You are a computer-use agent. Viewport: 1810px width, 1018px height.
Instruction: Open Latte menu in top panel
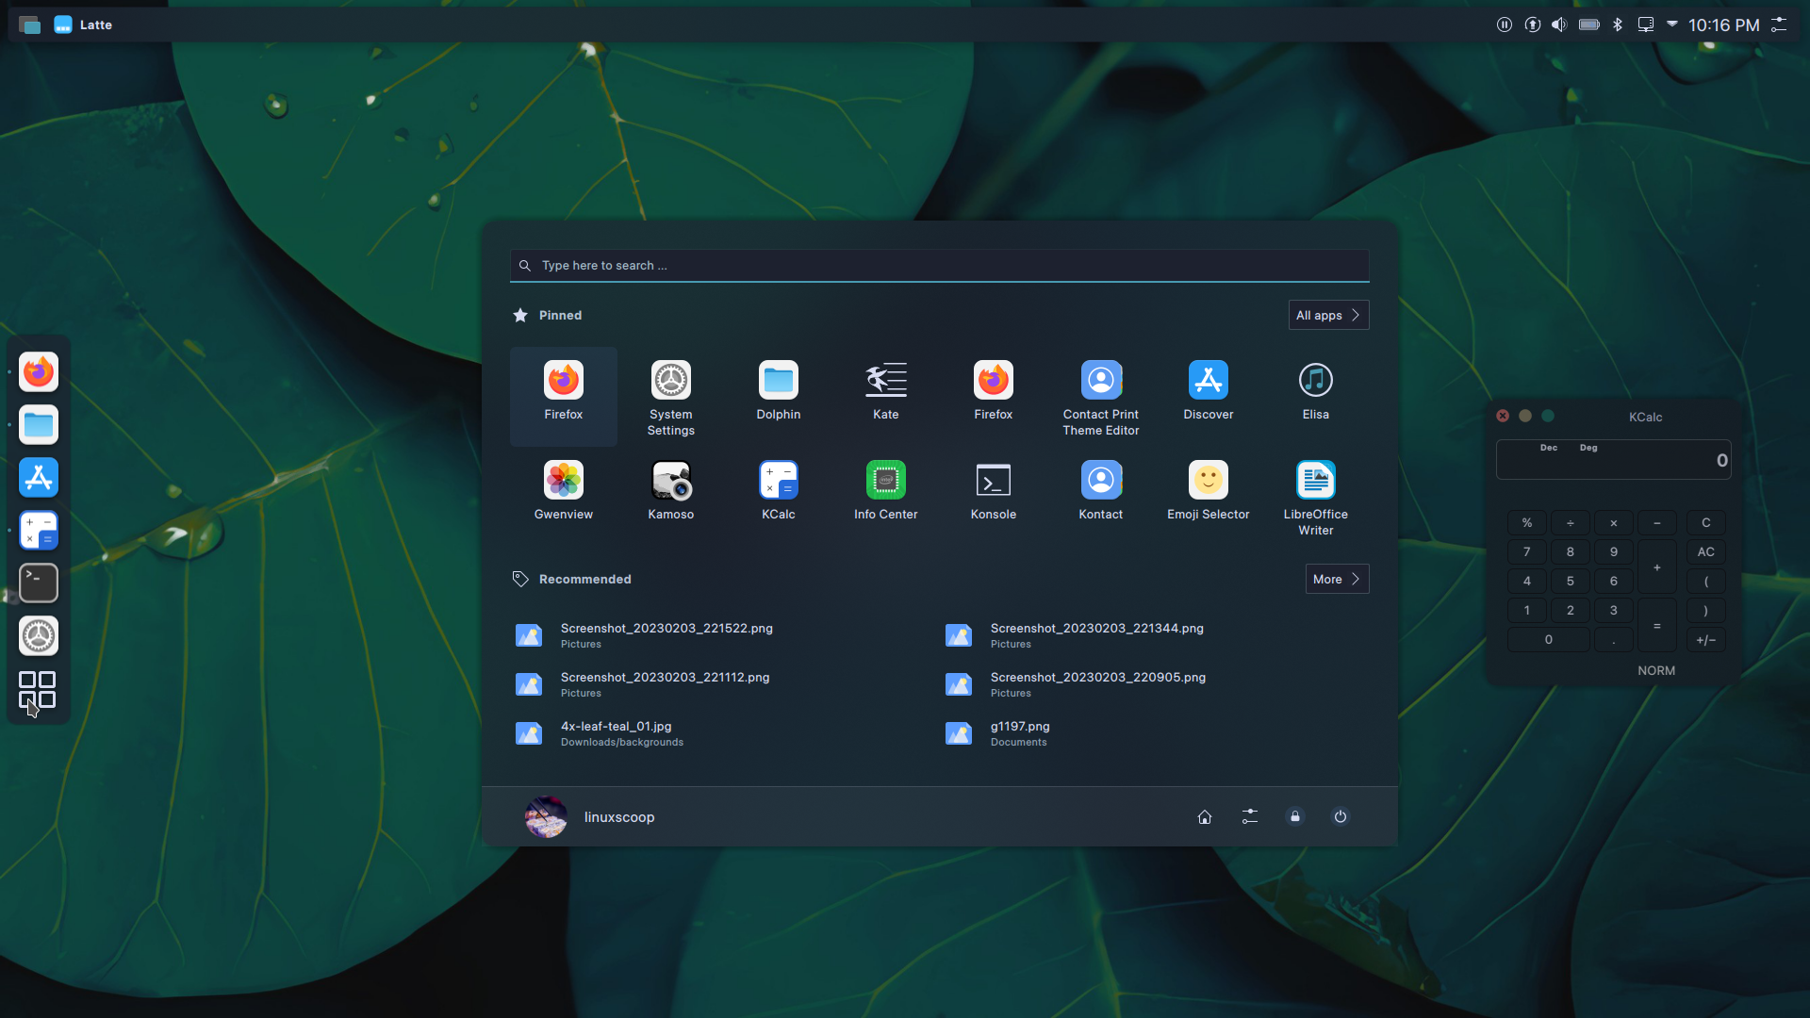[83, 25]
